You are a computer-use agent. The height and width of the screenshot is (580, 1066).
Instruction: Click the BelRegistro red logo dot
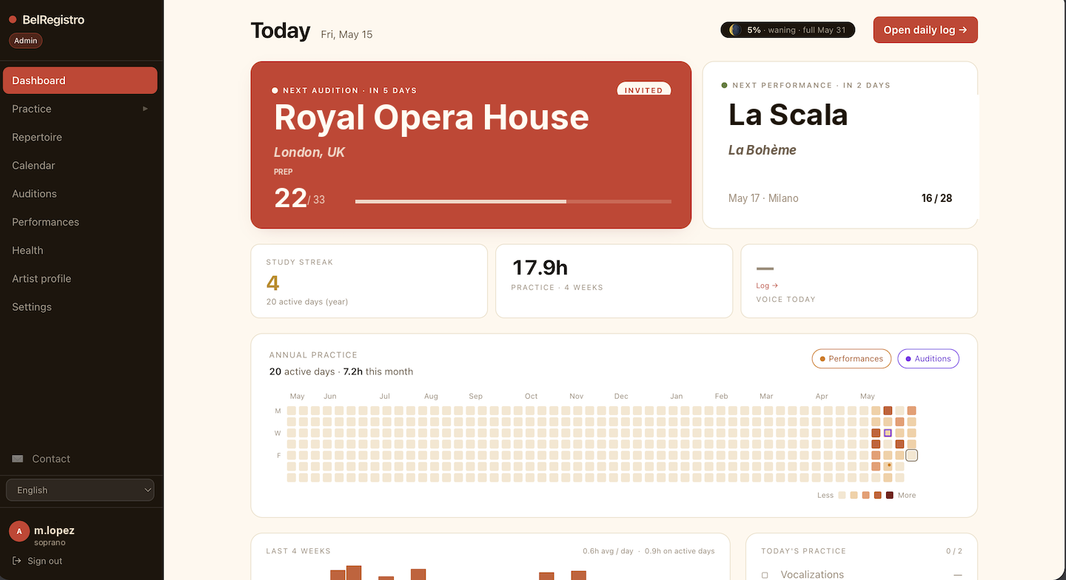[x=13, y=20]
